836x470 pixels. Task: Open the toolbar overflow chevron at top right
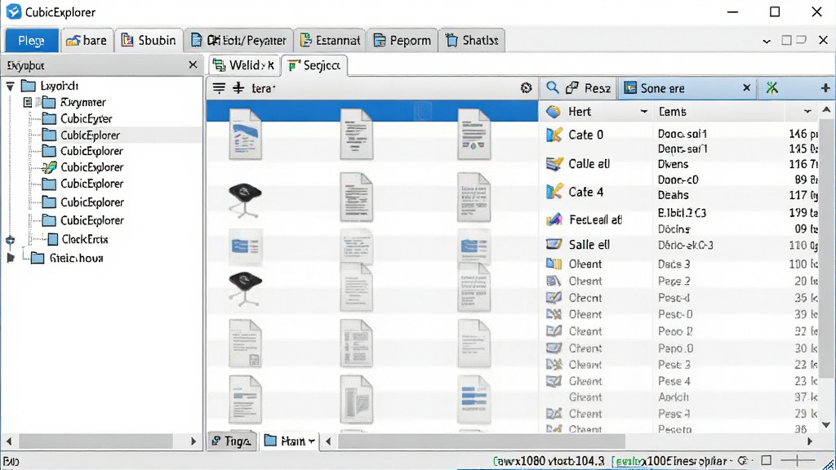pyautogui.click(x=767, y=41)
